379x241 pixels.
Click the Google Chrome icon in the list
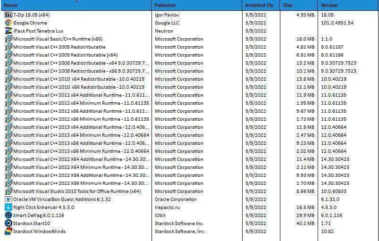click(x=8, y=23)
